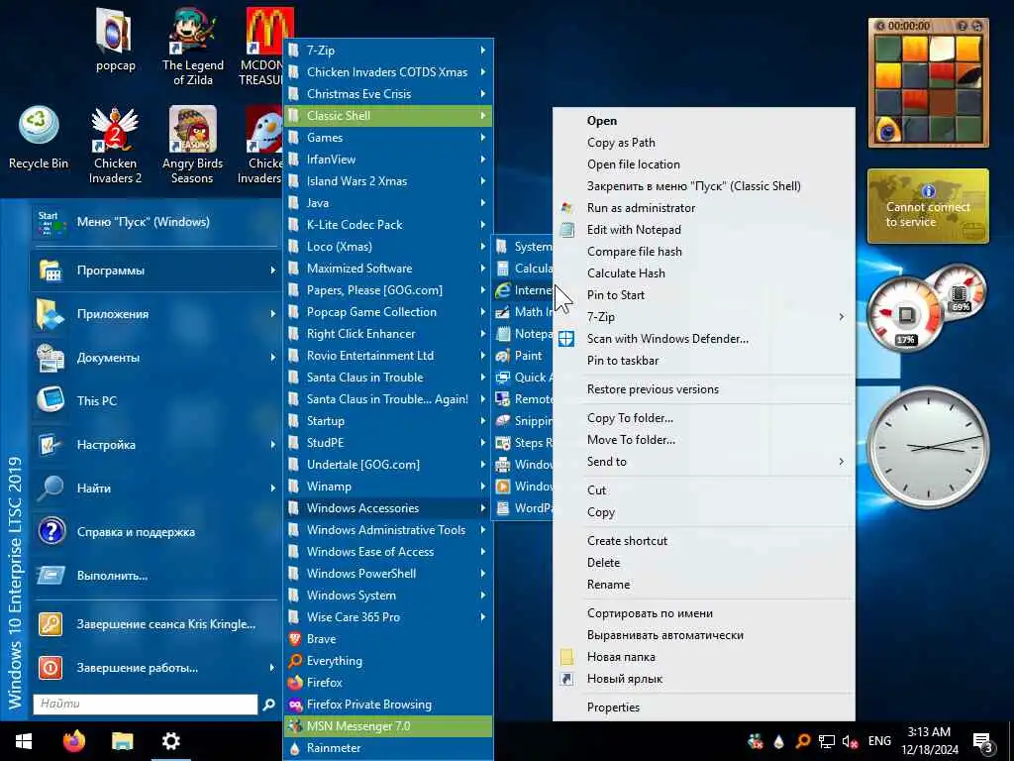Open the Winamp program folder
The image size is (1014, 761).
(x=388, y=486)
